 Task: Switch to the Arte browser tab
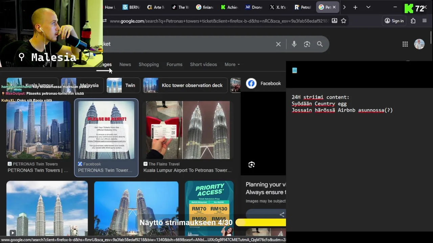coord(156,7)
